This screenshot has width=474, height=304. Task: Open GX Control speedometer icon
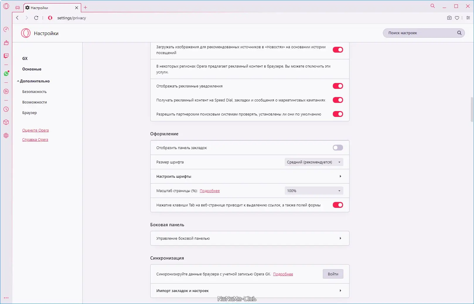6,29
